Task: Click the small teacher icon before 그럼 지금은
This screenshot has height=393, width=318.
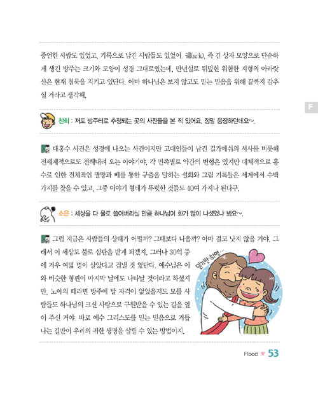Action: point(45,239)
